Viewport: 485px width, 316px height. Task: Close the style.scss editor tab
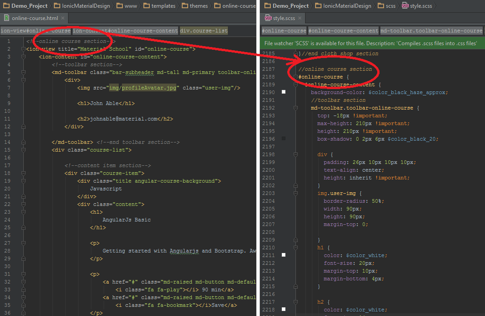[x=300, y=18]
